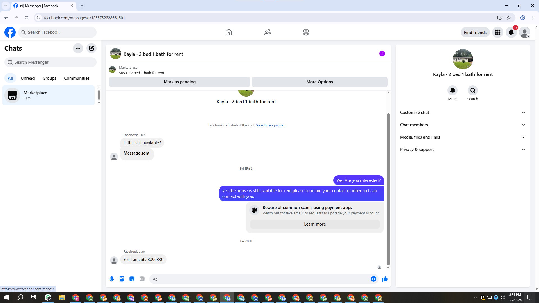Viewport: 539px width, 303px height.
Task: Go back with browser back arrow
Action: 6,18
